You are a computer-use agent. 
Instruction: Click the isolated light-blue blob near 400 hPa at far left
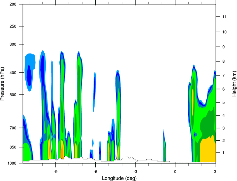pos(30,72)
